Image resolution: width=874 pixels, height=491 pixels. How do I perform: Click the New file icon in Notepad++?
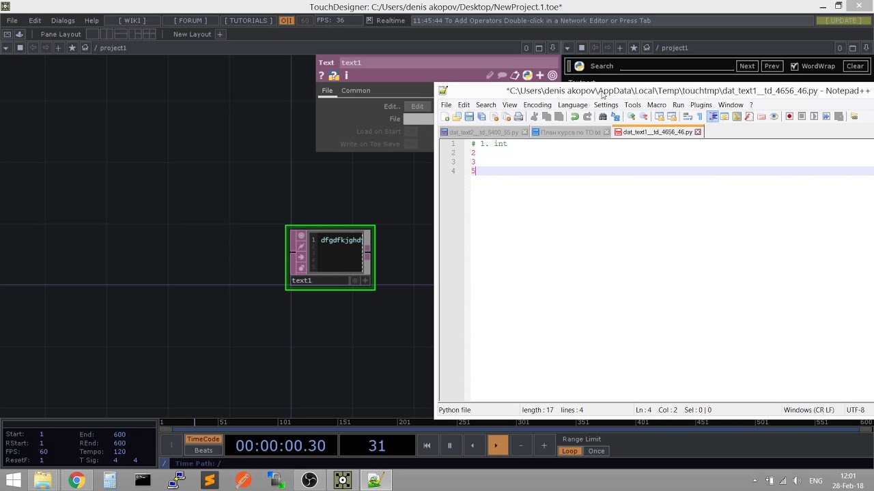tap(445, 117)
